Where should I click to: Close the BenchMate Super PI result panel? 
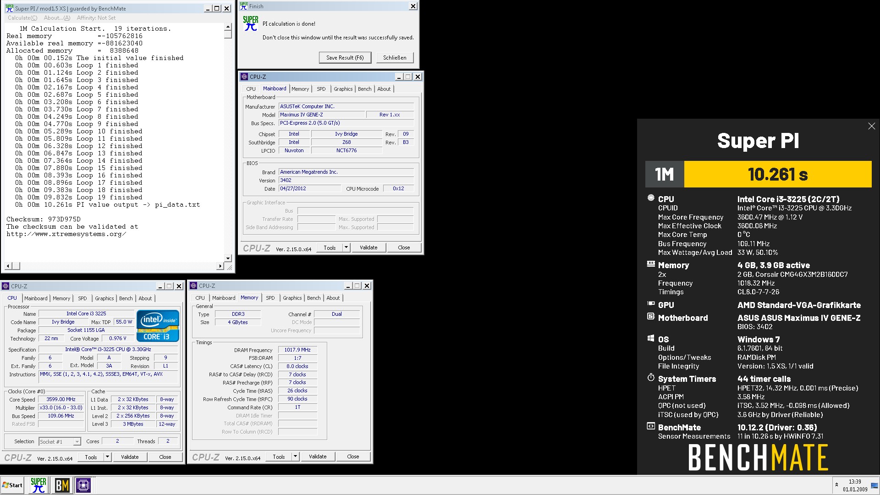(871, 126)
